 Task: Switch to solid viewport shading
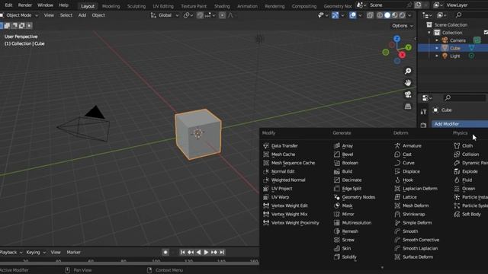[x=387, y=15]
